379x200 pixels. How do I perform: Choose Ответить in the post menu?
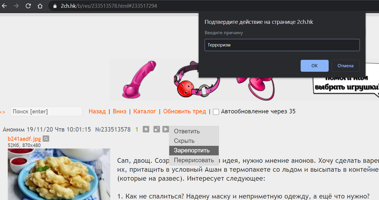[x=194, y=131]
